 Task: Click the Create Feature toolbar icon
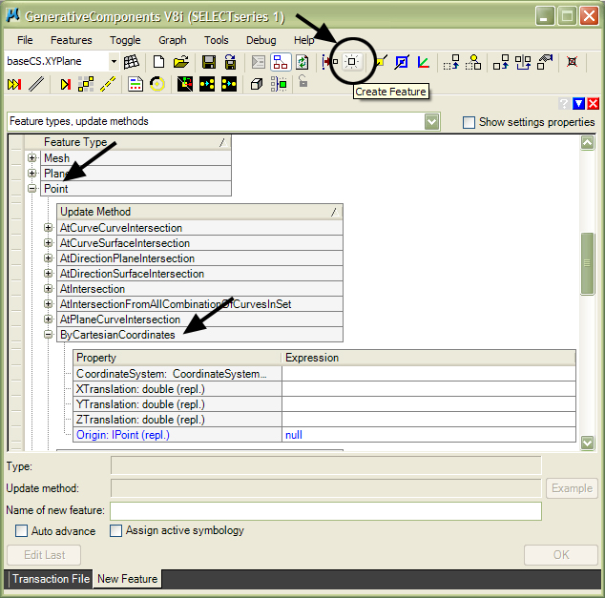[x=351, y=62]
